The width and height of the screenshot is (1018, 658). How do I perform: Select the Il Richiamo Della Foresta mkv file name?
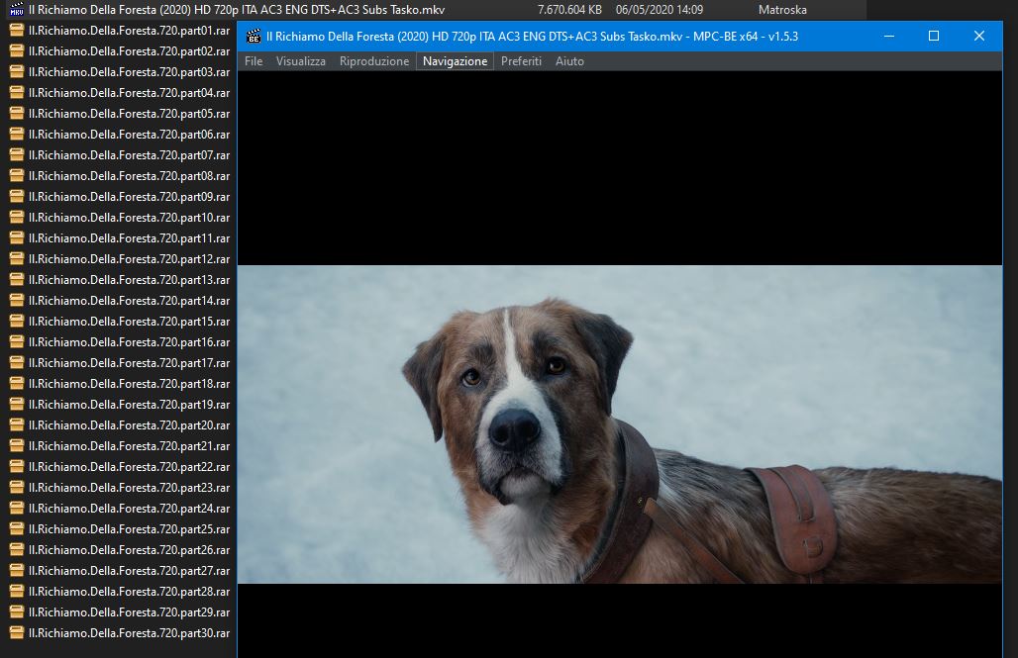pos(237,10)
